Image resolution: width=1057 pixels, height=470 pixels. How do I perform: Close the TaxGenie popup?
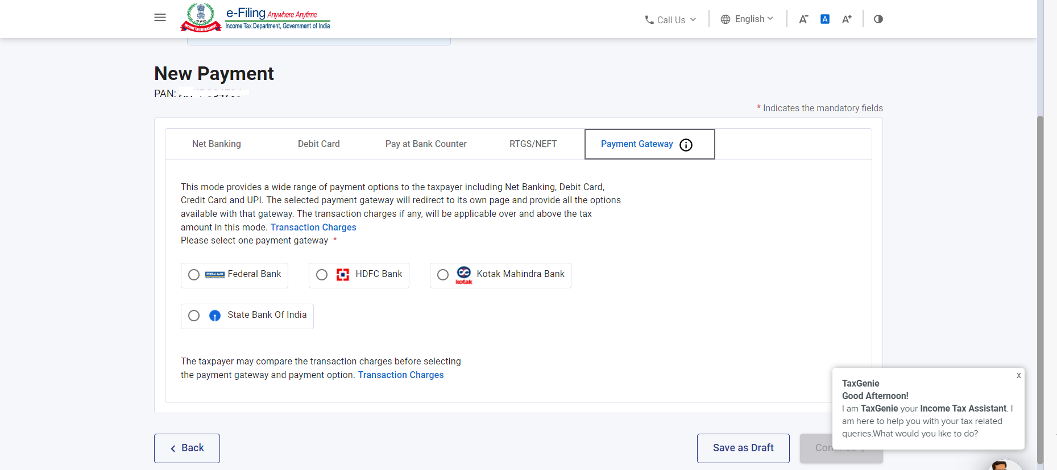(x=1018, y=376)
